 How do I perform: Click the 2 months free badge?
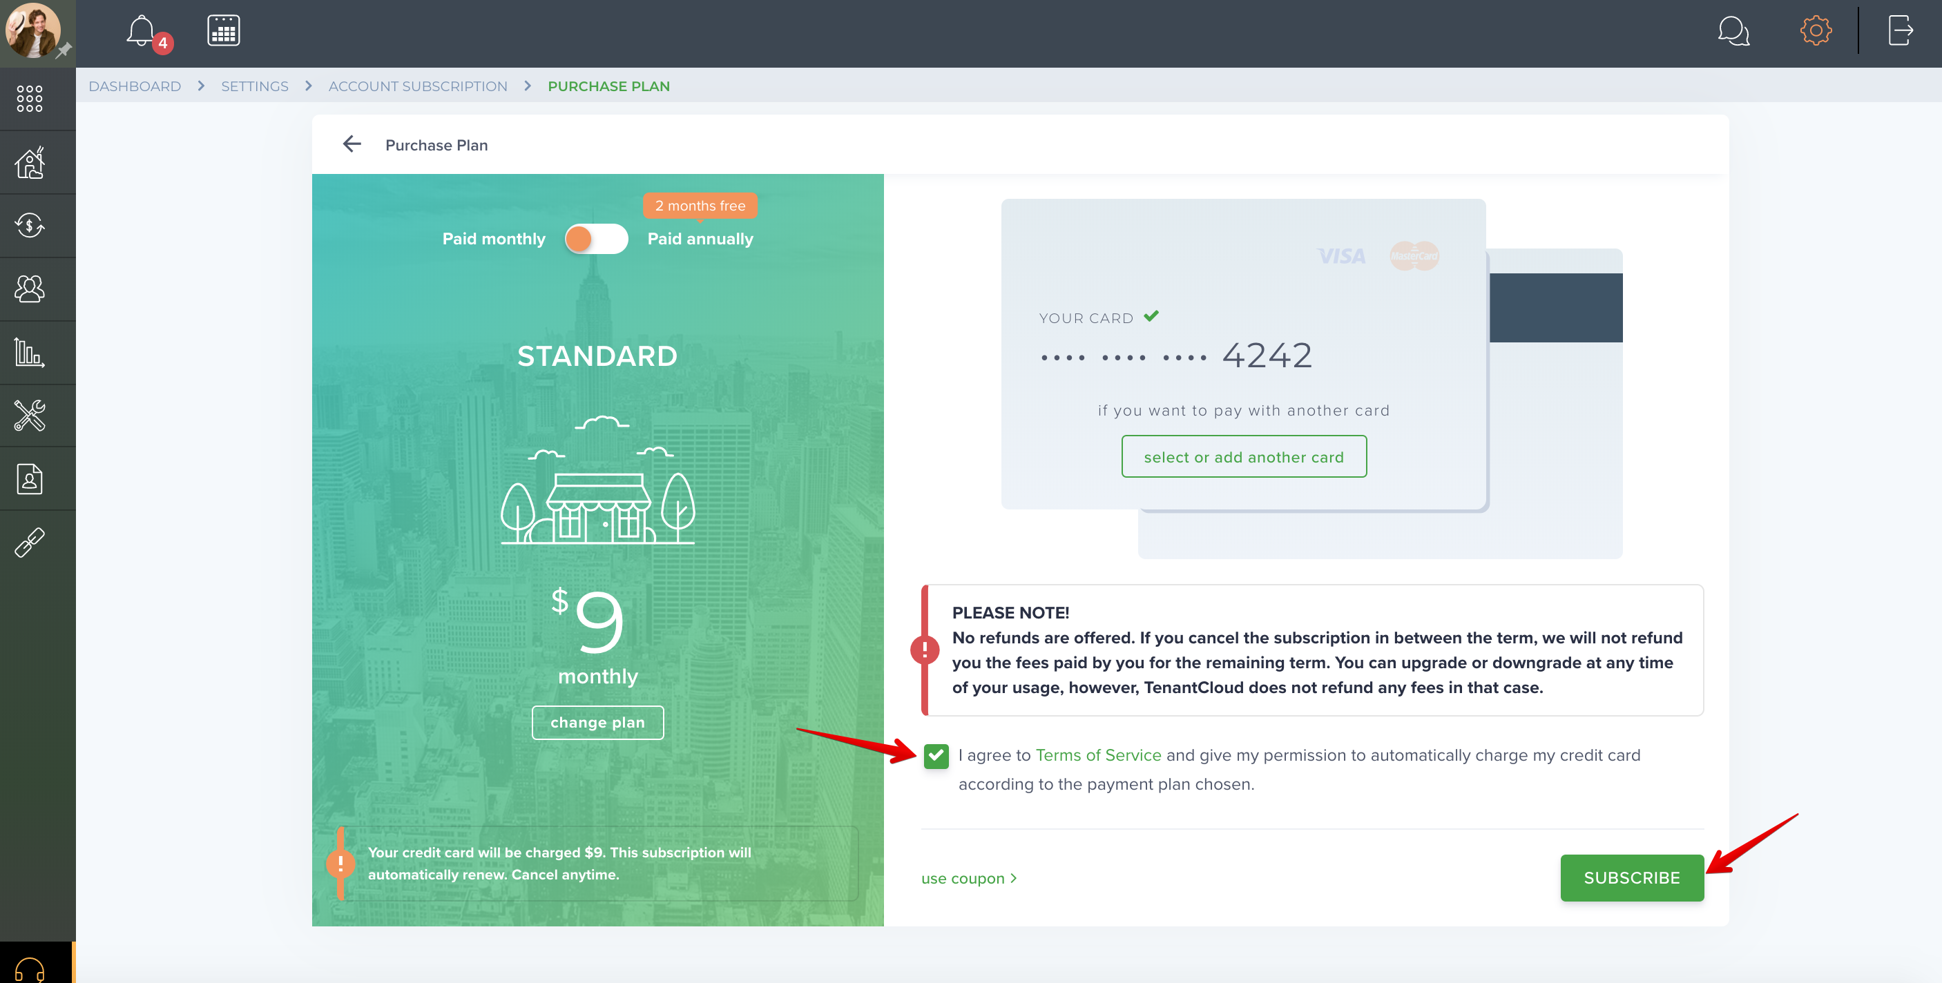[700, 206]
